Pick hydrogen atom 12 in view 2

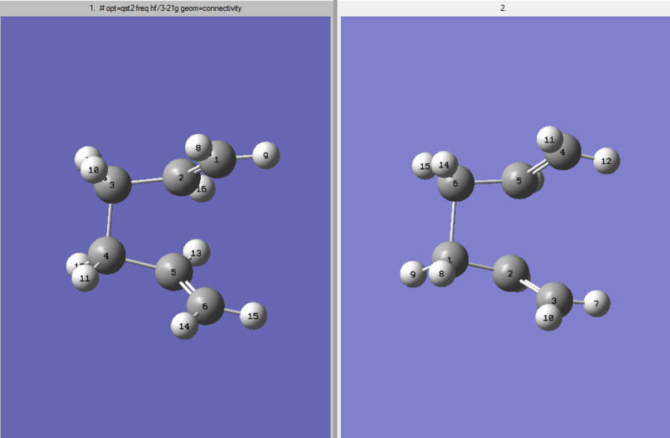[x=606, y=161]
